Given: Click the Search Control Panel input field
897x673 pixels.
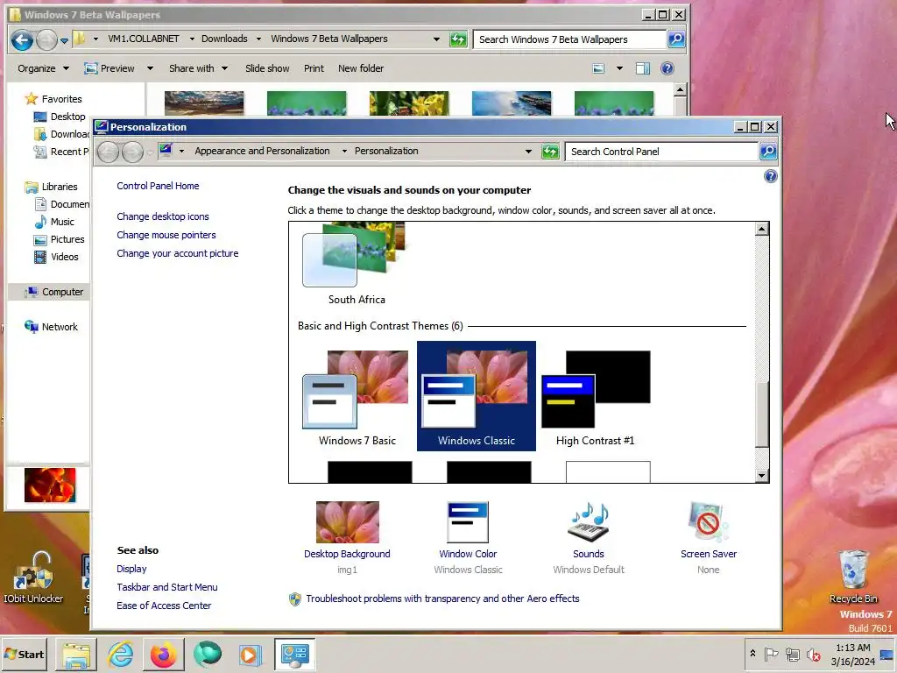Looking at the screenshot, I should pos(662,152).
